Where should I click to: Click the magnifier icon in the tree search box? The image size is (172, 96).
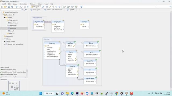click(22, 10)
